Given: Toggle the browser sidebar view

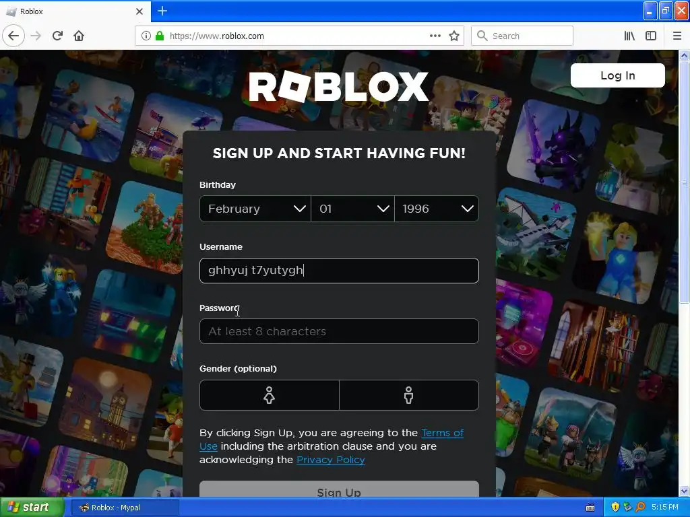Looking at the screenshot, I should pos(651,36).
